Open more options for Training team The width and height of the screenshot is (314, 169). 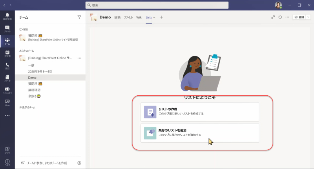79,58
